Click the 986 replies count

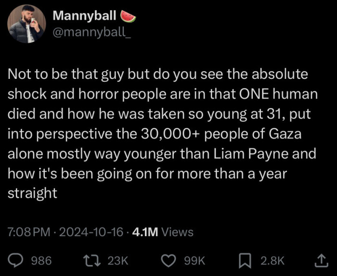point(41,261)
